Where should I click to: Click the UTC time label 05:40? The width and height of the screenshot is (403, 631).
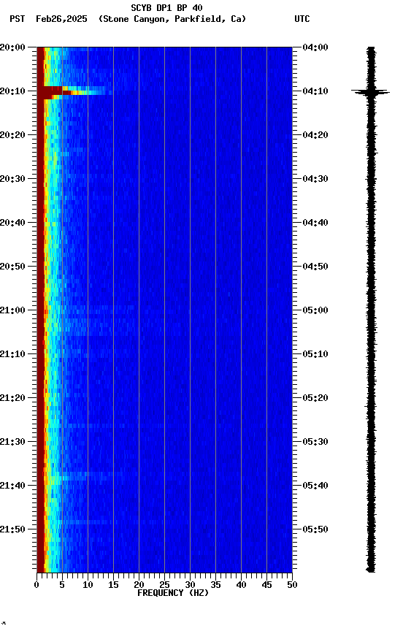click(x=315, y=486)
